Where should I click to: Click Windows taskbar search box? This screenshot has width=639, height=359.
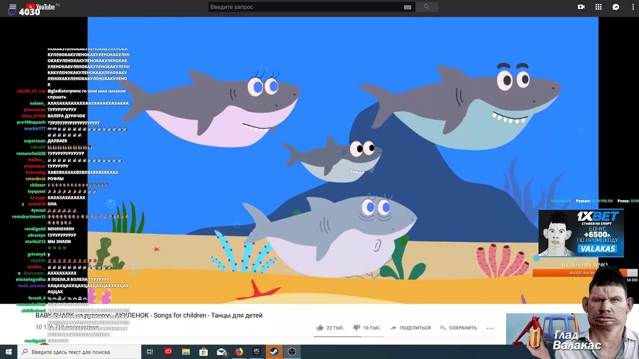(79, 352)
